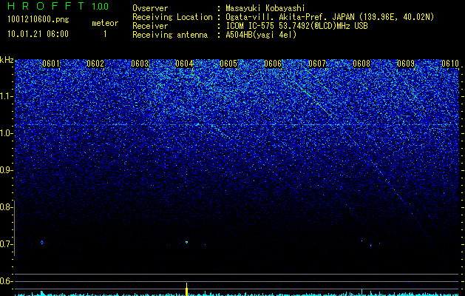Click the 0.7 frequency axis label

7,244
